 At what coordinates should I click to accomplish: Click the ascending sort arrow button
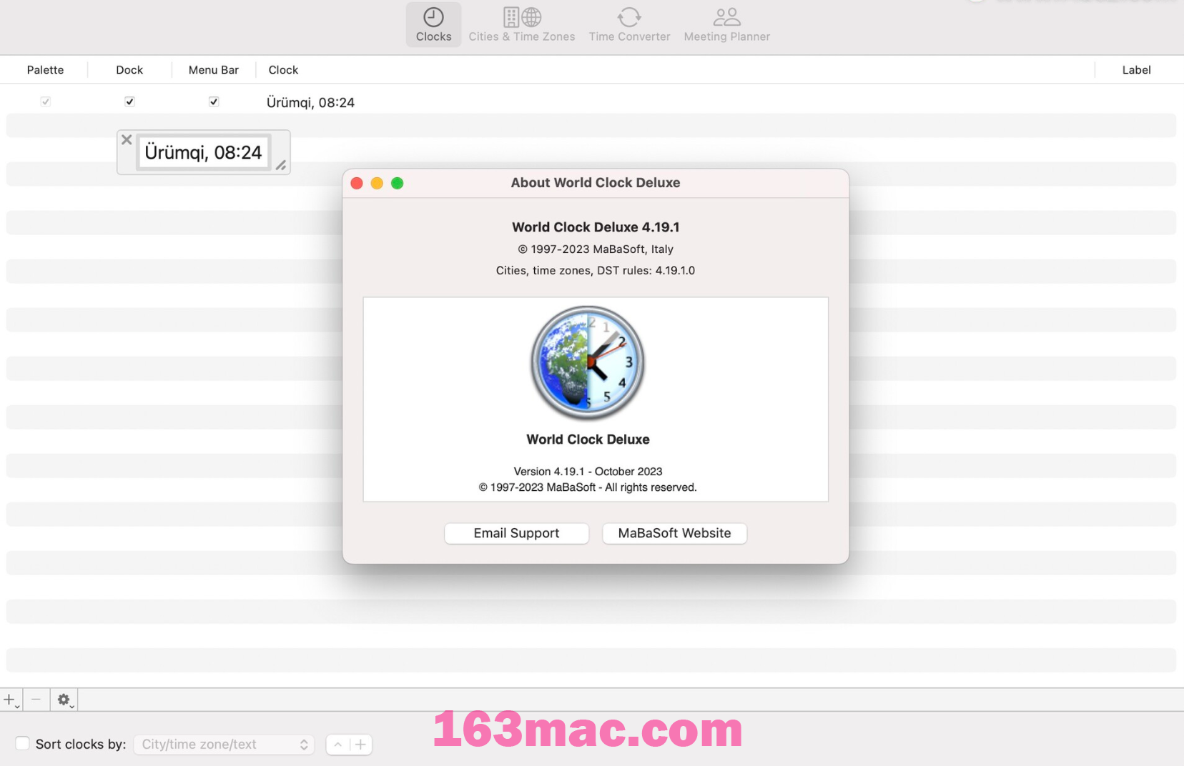tap(337, 745)
